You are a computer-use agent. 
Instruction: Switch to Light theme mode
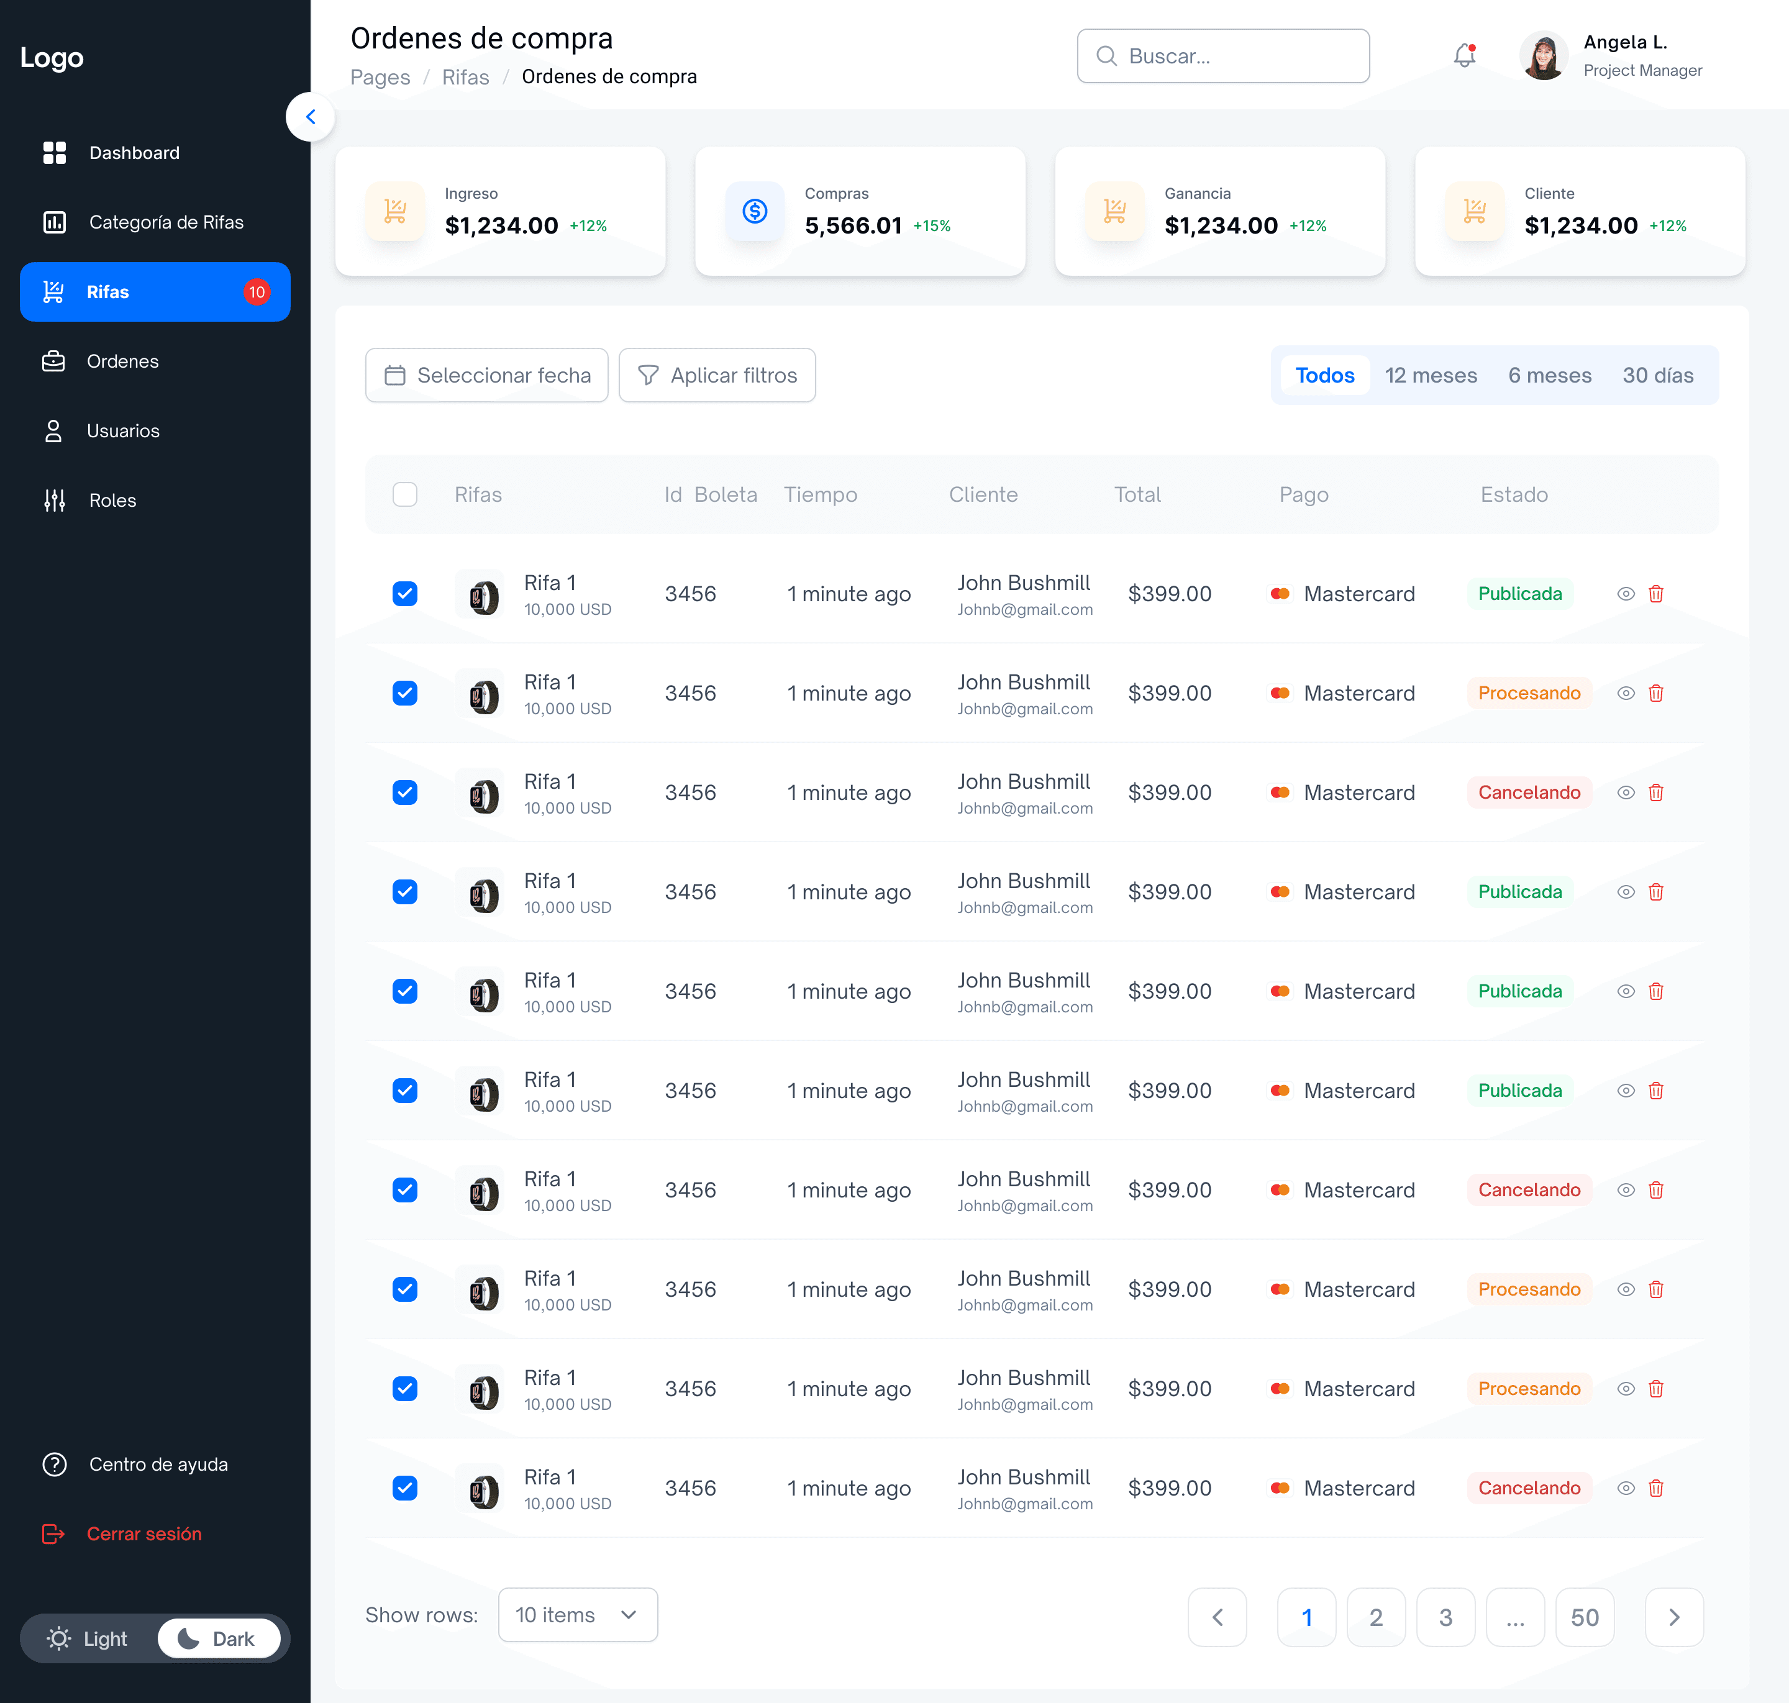[x=88, y=1638]
